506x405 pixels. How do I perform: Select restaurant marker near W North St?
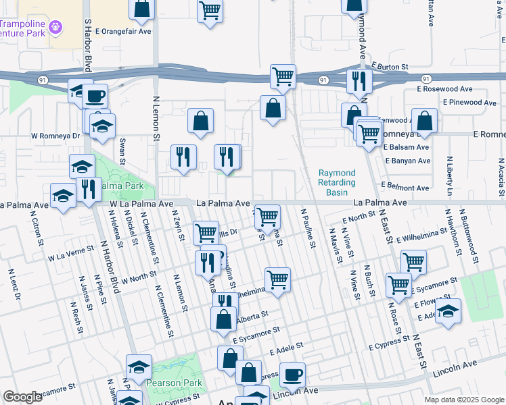click(208, 263)
